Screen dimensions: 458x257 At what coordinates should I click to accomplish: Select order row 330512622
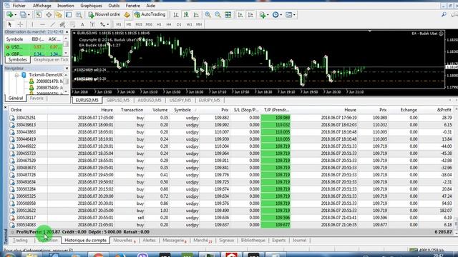click(x=231, y=211)
